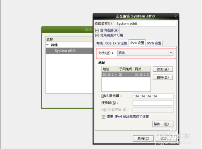The image size is (202, 149).
Task: Select System eth0 in the connections list
Action: (x=69, y=51)
